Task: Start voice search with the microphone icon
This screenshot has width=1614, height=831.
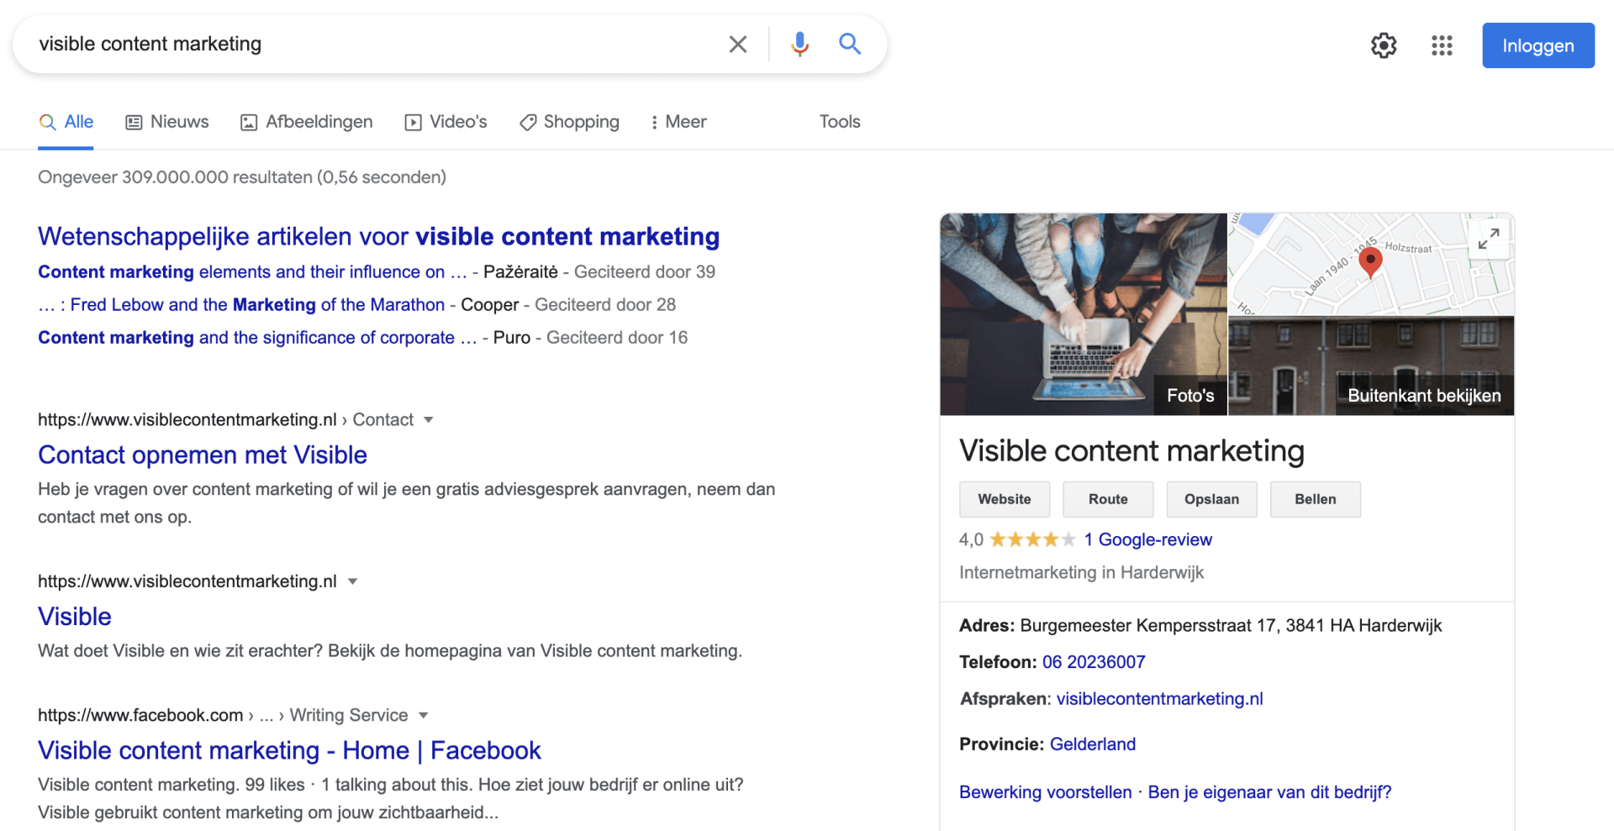Action: coord(799,44)
